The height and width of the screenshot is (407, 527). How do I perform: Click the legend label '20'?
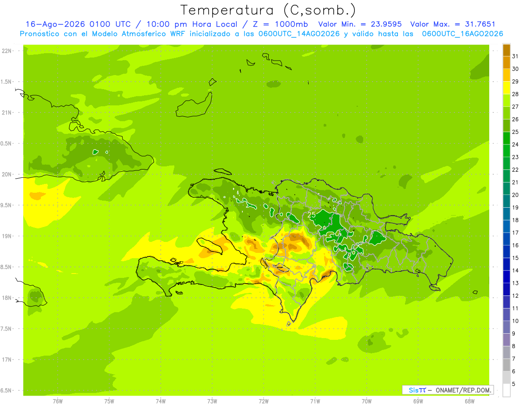click(x=515, y=195)
